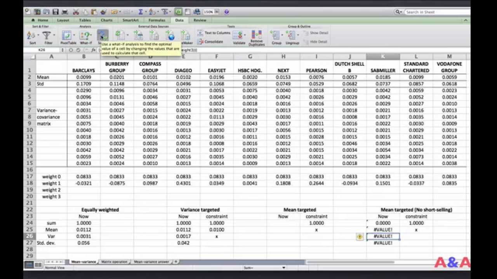Click the Copy icon in toolbar
497x279 pixels.
[x=85, y=12]
